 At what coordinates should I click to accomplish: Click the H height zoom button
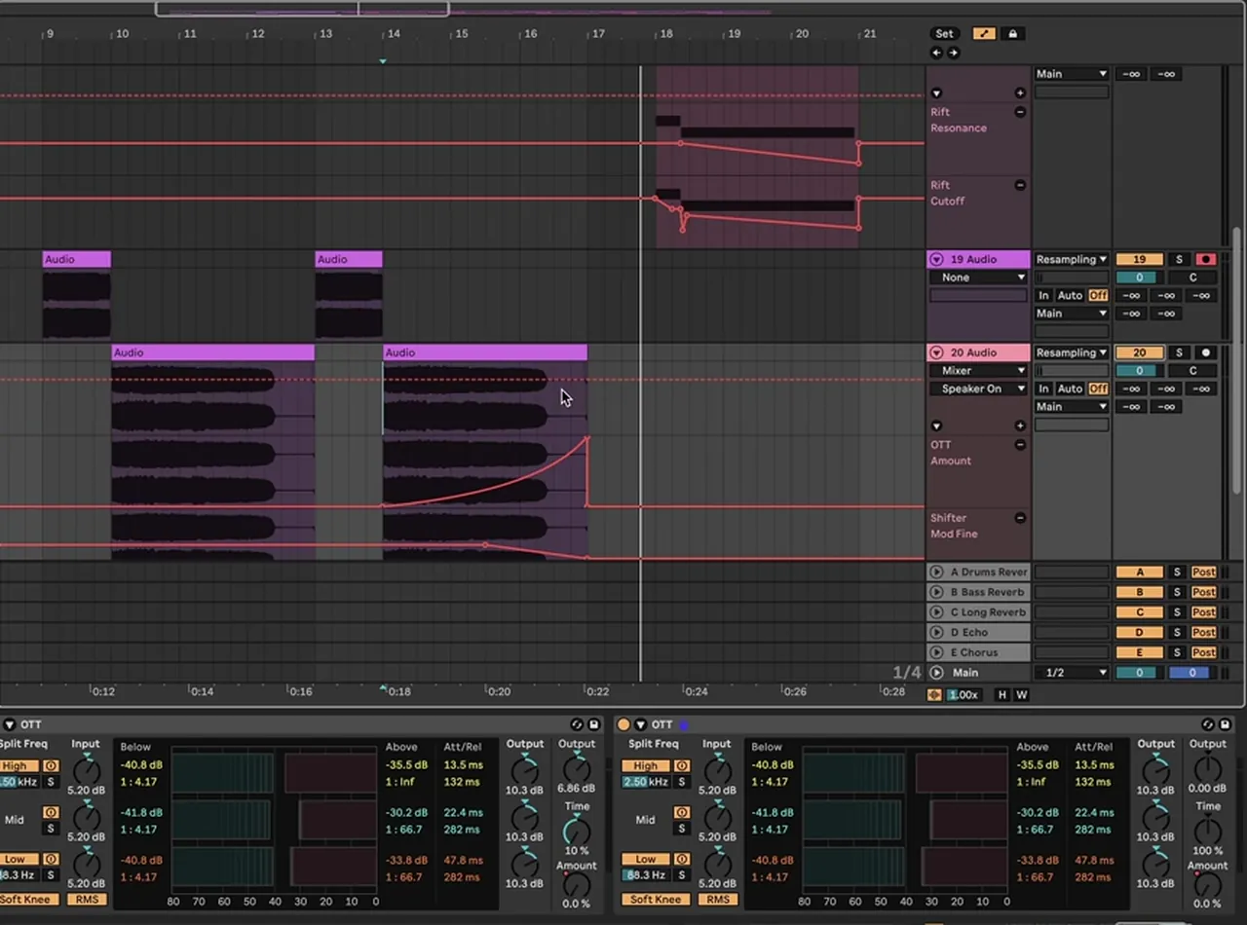[1001, 695]
